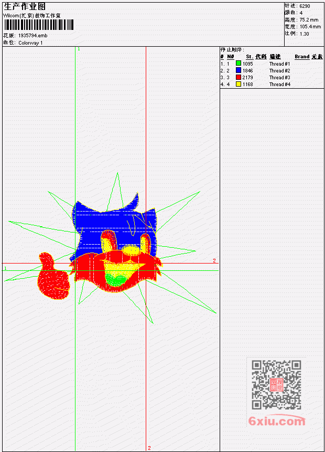325x452 pixels.
Task: Select the 'Thread #1' description text
Action: click(x=279, y=64)
